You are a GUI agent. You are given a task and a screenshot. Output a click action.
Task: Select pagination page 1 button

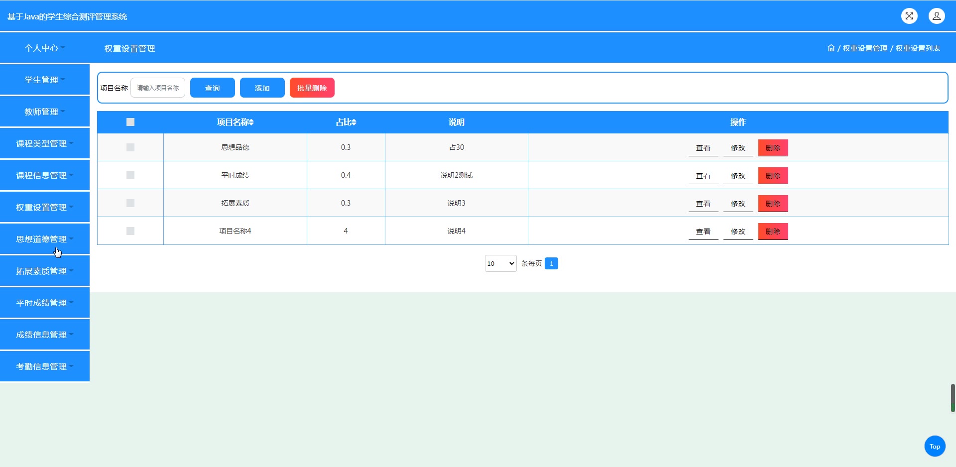click(551, 263)
